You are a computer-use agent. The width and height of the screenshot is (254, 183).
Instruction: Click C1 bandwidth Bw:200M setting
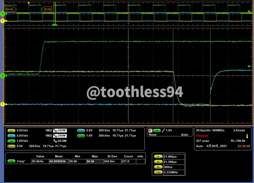tap(60, 130)
